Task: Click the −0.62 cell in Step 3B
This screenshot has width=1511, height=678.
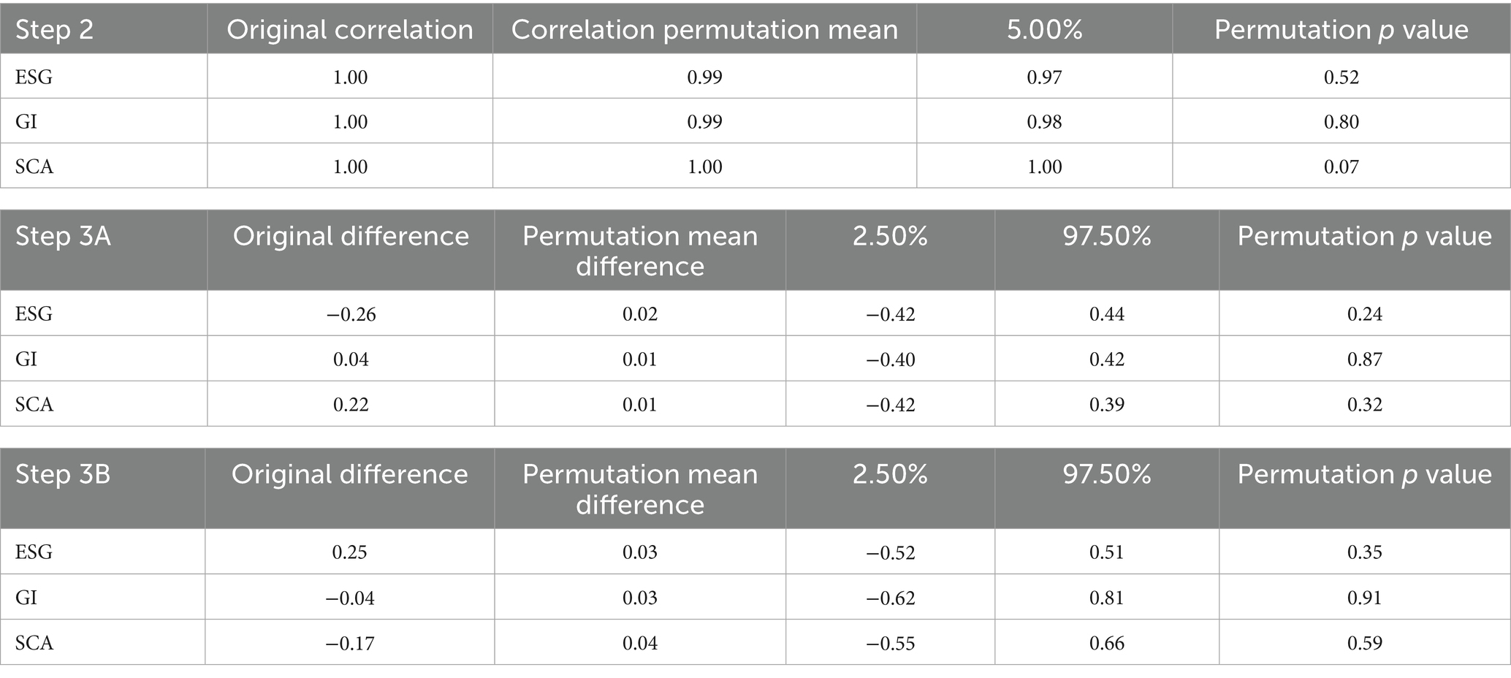Action: coord(890,598)
